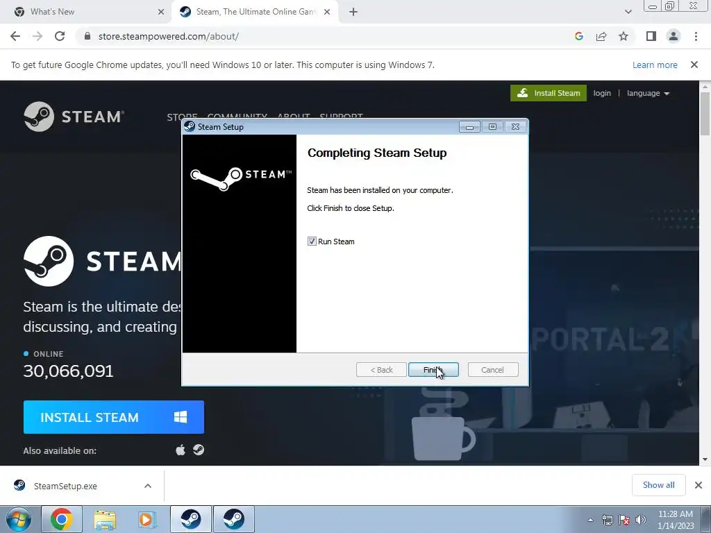711x533 pixels.
Task: Click Finish in Steam Setup
Action: 433,370
